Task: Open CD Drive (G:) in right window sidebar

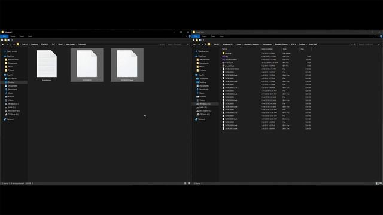Action: click(203, 115)
